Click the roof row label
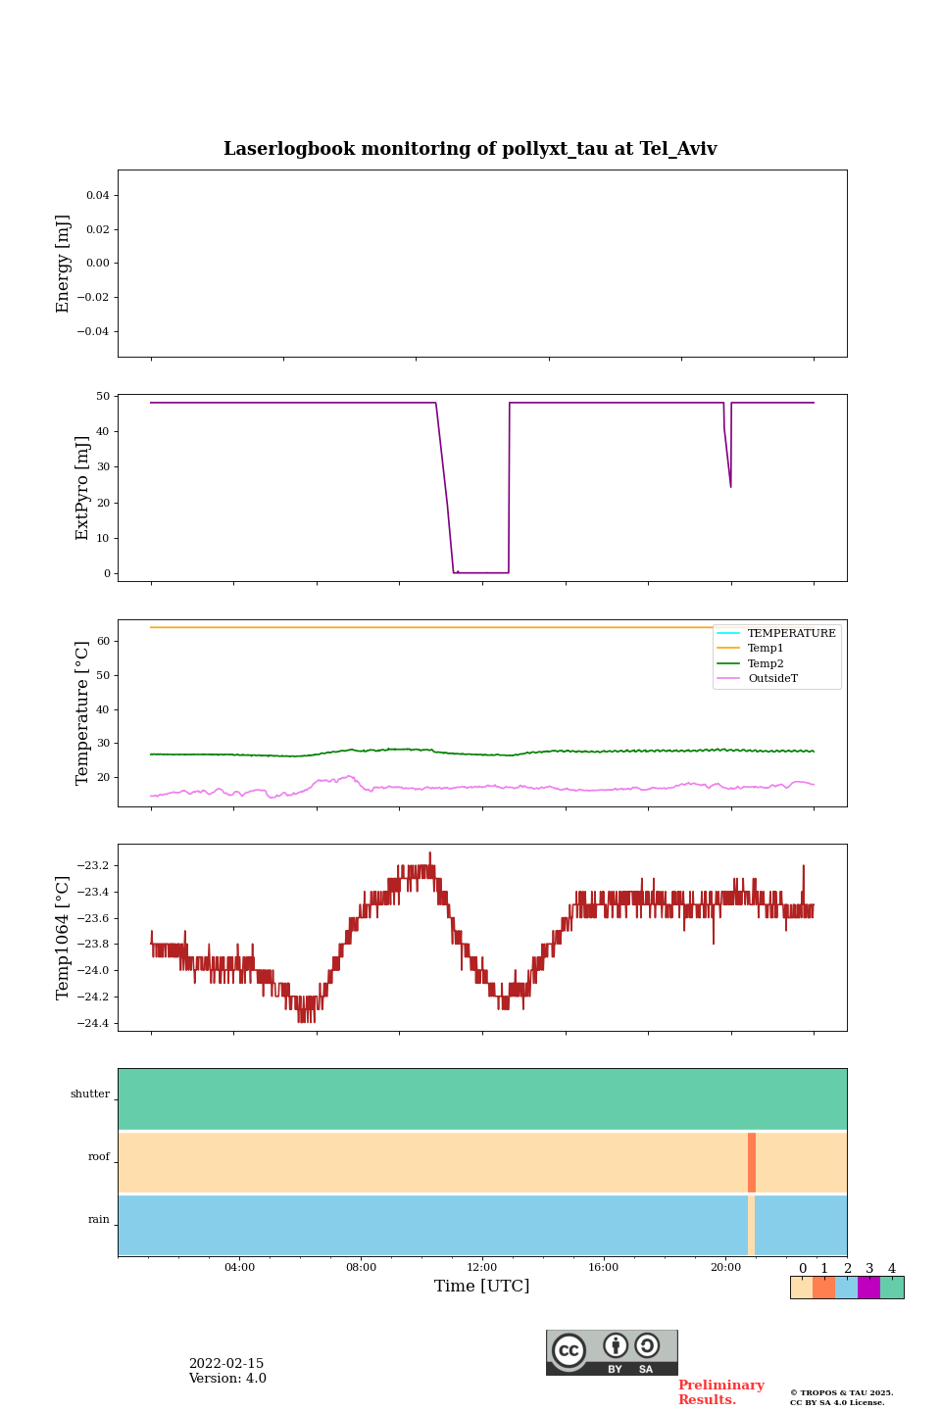 click(x=99, y=1156)
